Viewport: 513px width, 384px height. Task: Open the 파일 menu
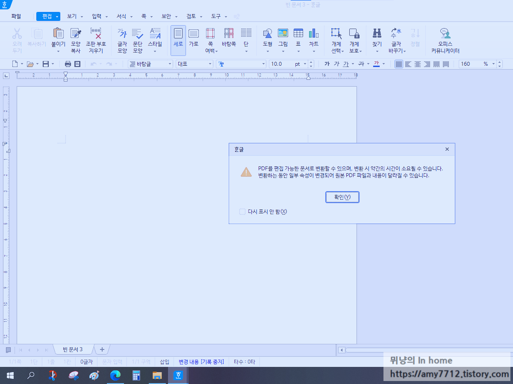[16, 16]
